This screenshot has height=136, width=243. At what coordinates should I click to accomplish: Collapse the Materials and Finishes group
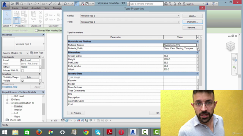point(197,42)
